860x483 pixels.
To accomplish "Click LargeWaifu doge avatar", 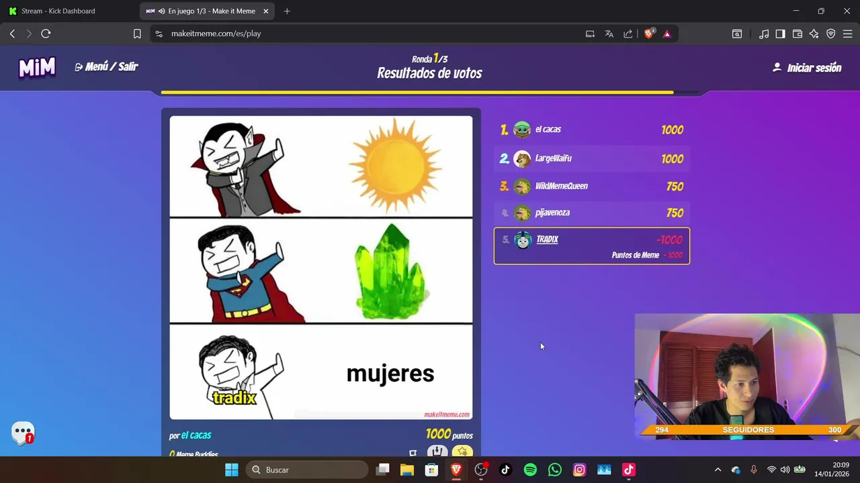I will [522, 159].
